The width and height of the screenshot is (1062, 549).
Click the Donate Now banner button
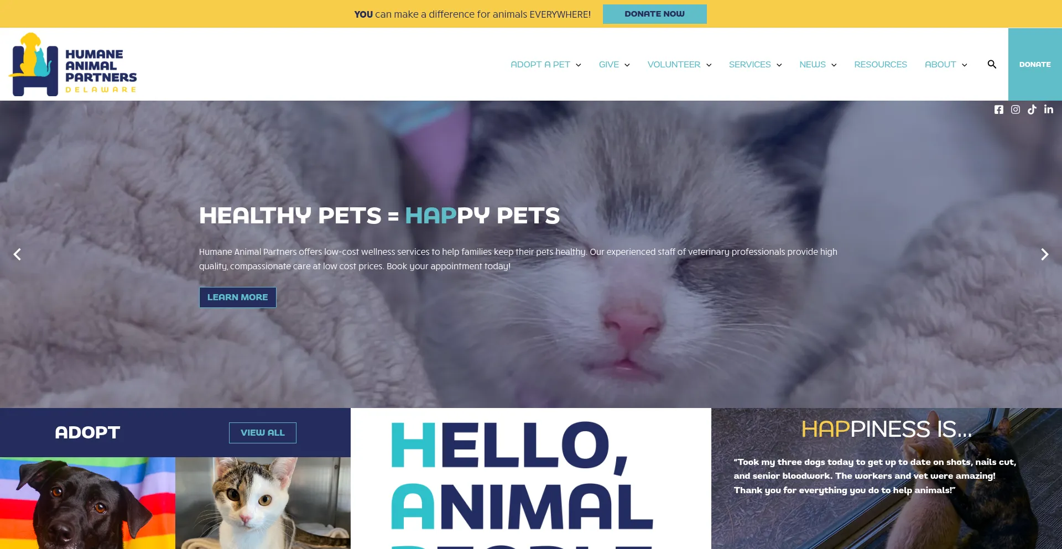(x=655, y=14)
